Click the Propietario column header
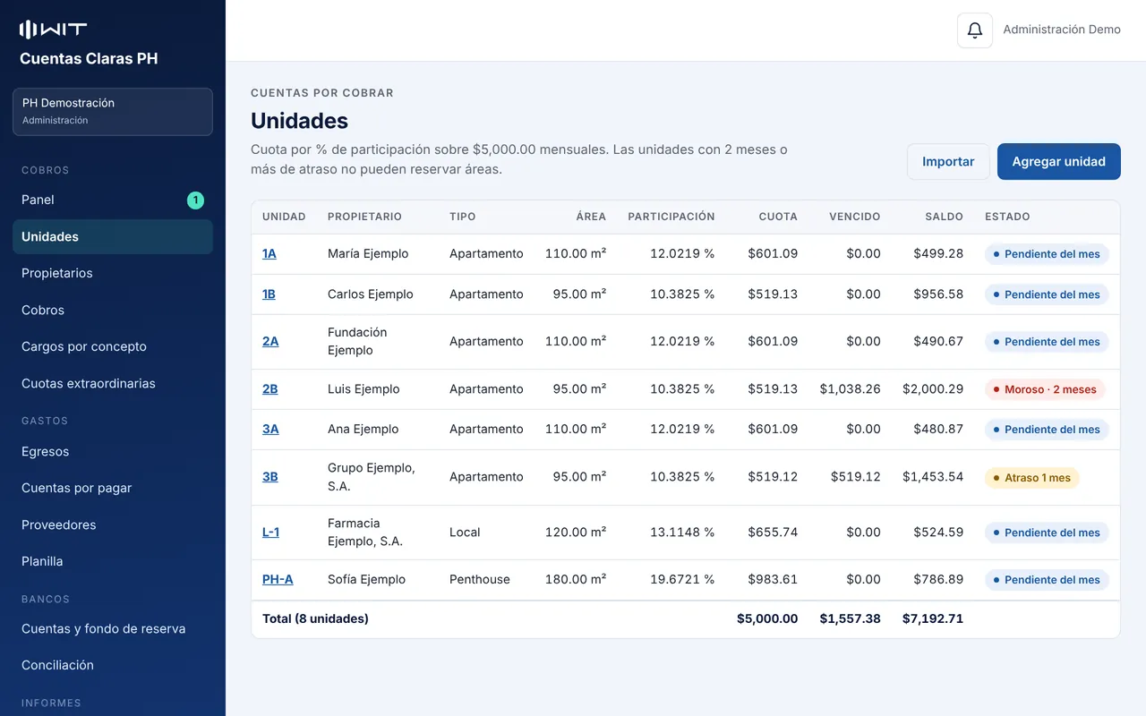Image resolution: width=1146 pixels, height=716 pixels. click(364, 217)
